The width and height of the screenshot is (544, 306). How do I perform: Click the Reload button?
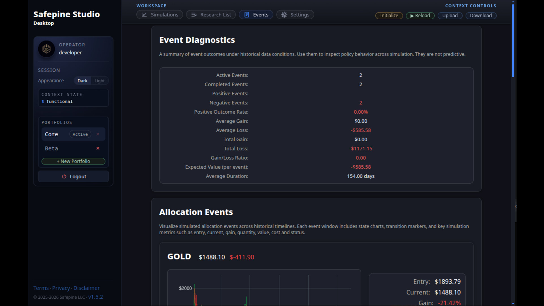click(x=420, y=16)
